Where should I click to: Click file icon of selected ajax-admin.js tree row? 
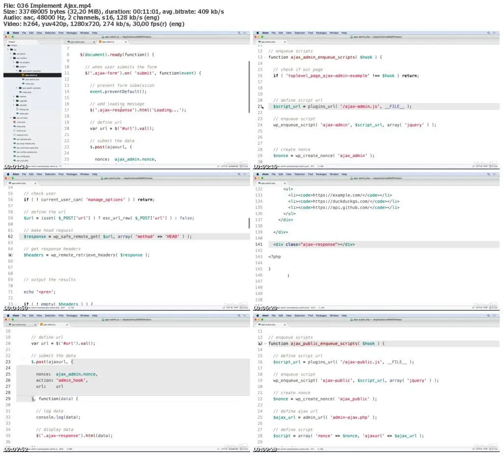pyautogui.click(x=23, y=75)
